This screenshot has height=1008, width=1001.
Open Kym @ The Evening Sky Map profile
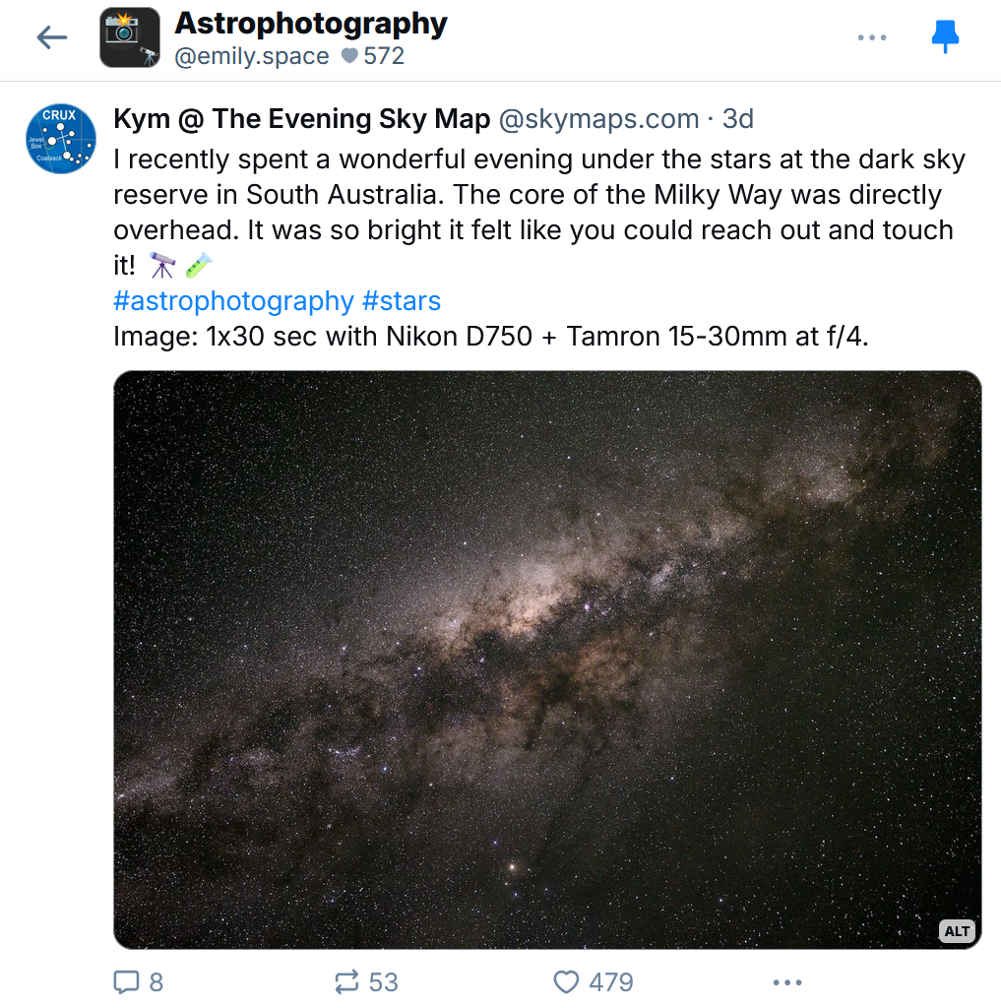pos(301,119)
